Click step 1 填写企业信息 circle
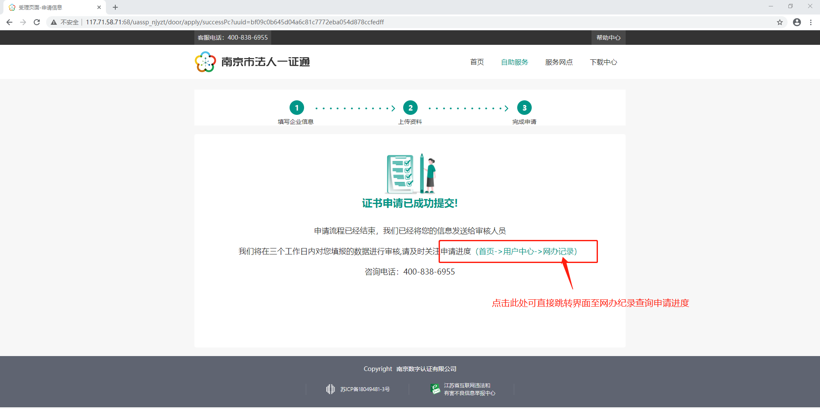Viewport: 820px width, 409px height. tap(296, 108)
